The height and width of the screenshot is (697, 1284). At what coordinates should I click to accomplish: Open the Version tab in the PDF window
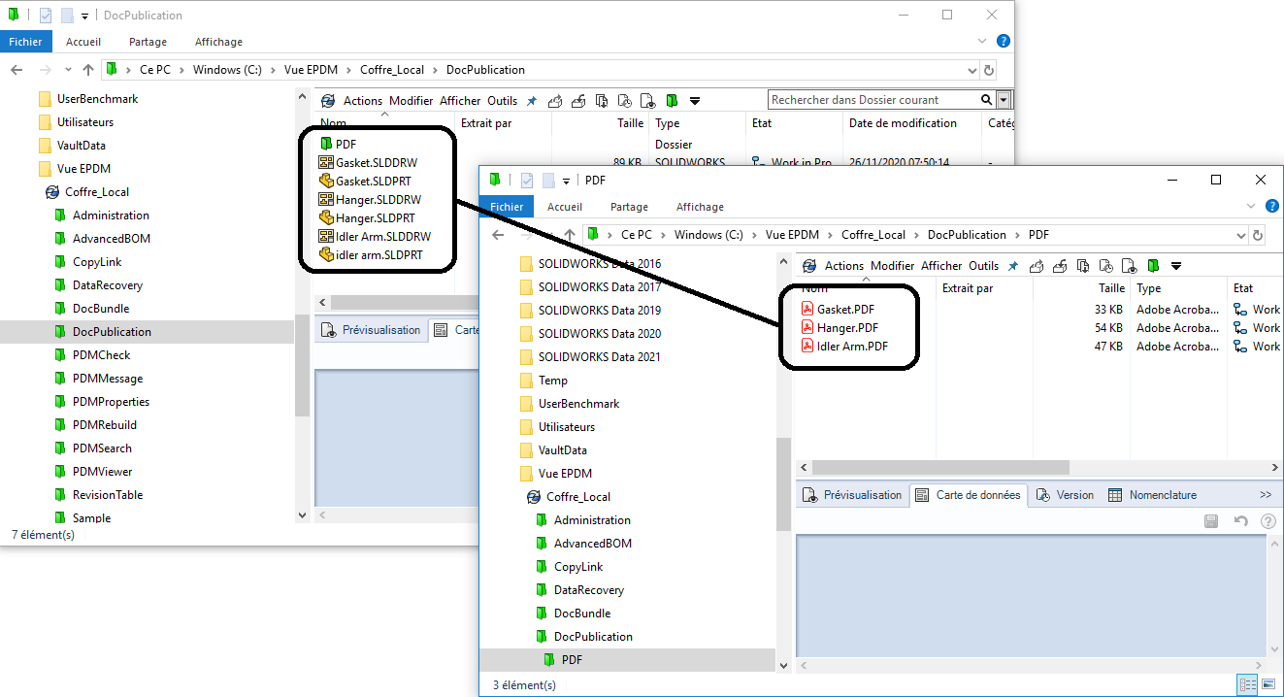coord(1066,495)
